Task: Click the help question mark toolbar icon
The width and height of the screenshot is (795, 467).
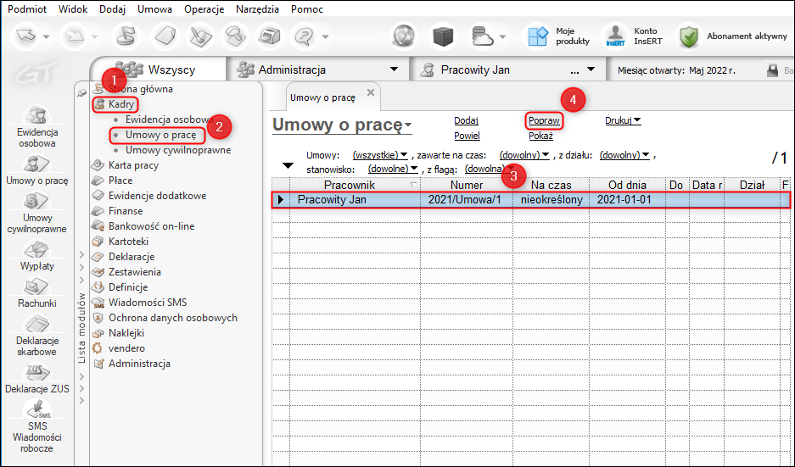Action: coord(305,36)
